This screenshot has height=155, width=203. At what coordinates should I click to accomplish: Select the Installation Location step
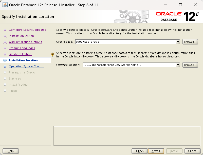(23, 60)
